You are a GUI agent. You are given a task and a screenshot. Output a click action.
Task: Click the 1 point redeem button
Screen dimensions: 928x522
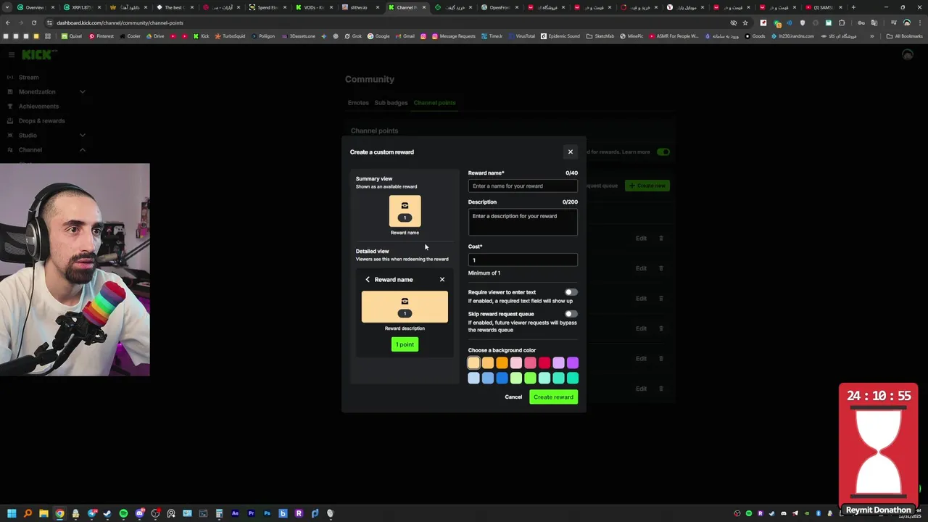(405, 344)
